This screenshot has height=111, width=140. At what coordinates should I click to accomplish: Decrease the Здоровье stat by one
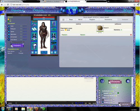pyautogui.click(x=26, y=34)
